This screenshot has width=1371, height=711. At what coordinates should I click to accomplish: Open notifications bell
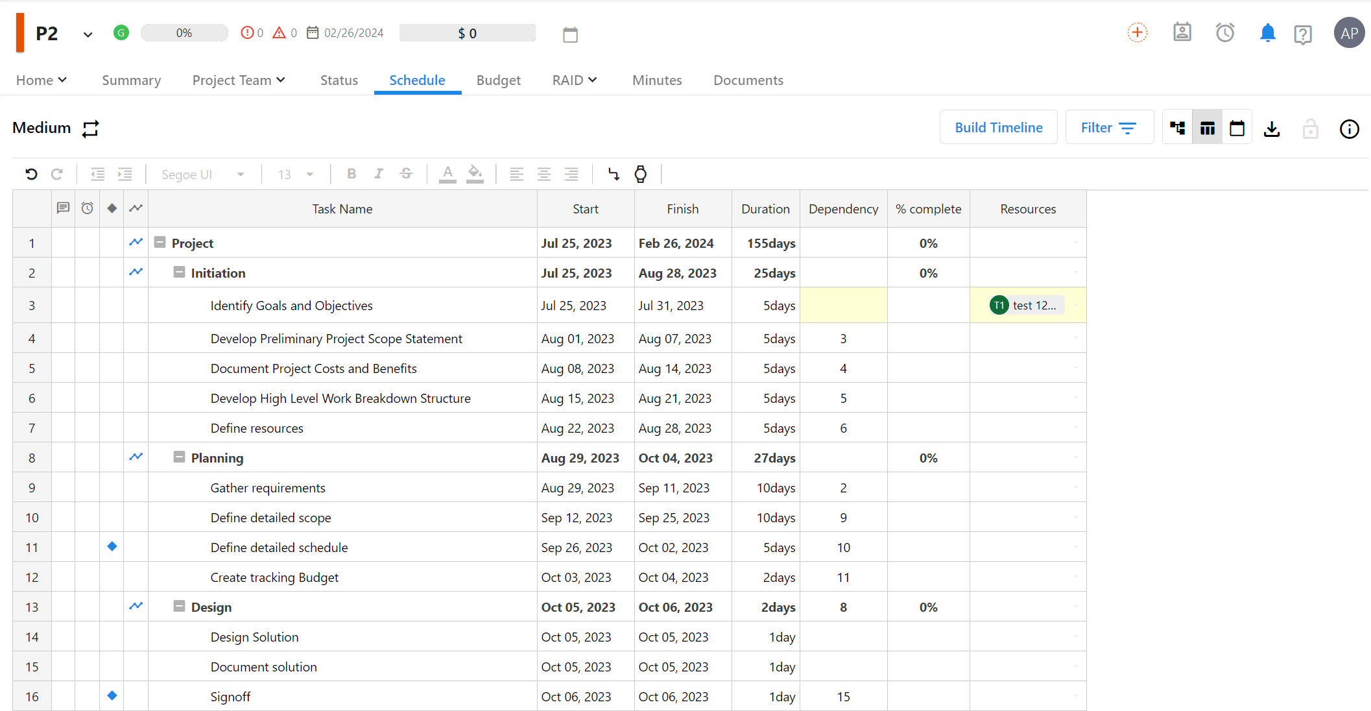pyautogui.click(x=1268, y=32)
